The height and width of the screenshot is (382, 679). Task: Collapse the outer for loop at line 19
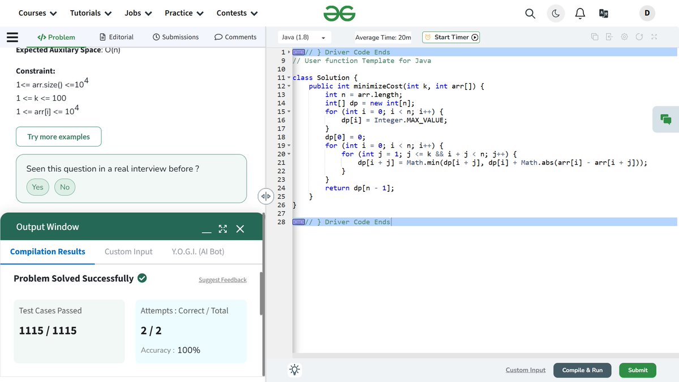coord(289,145)
